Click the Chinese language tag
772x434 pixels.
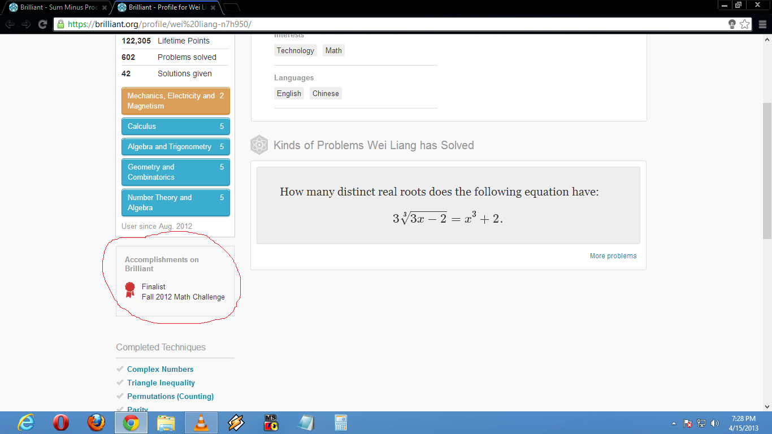pyautogui.click(x=326, y=93)
